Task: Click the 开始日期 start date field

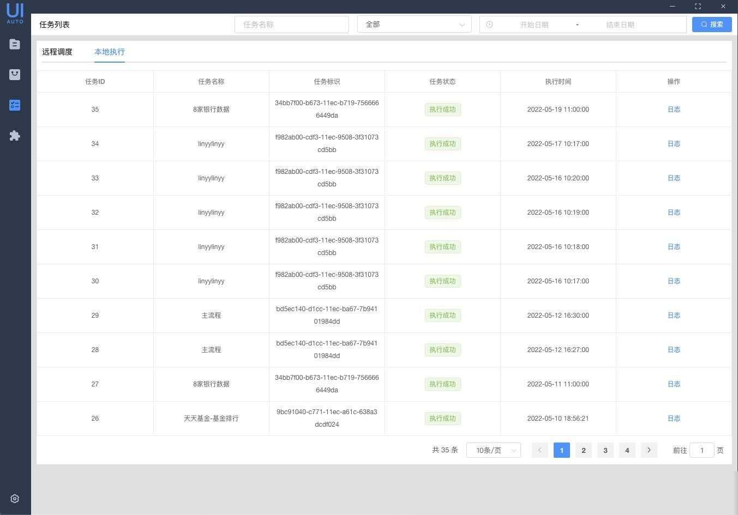Action: 534,25
